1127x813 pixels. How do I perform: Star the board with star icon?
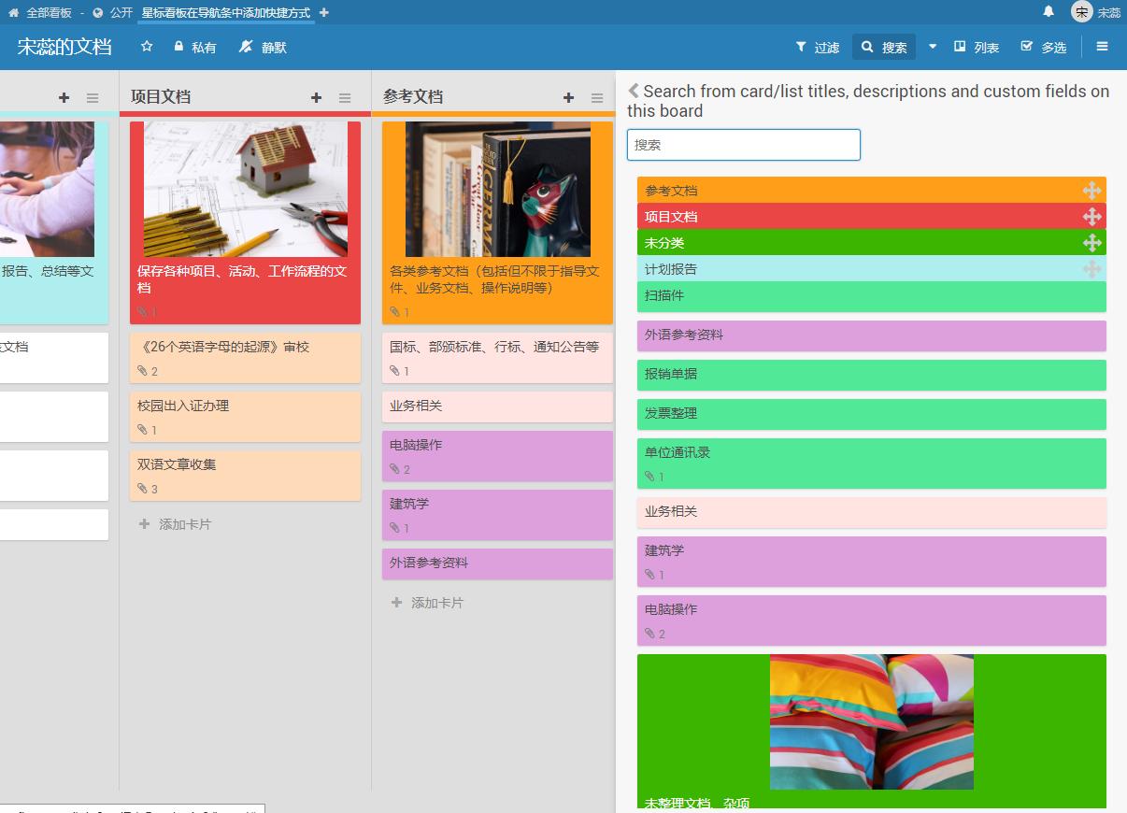(x=147, y=47)
